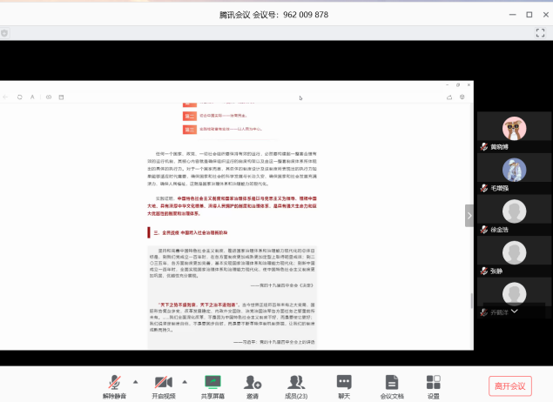This screenshot has width=553, height=402.
Task: Expand audio options arrow beside 解除静音
Action: tap(135, 381)
